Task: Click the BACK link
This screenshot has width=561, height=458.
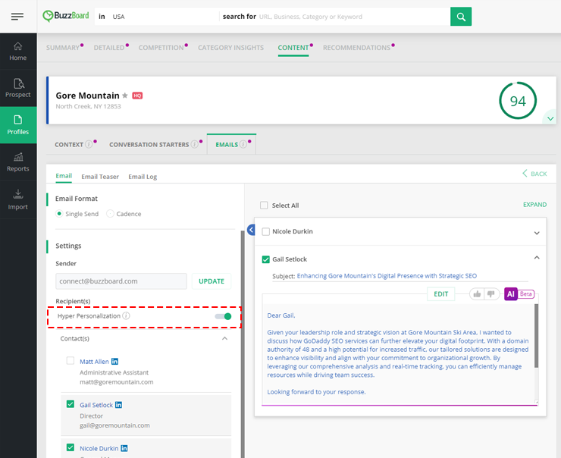Action: [x=534, y=174]
